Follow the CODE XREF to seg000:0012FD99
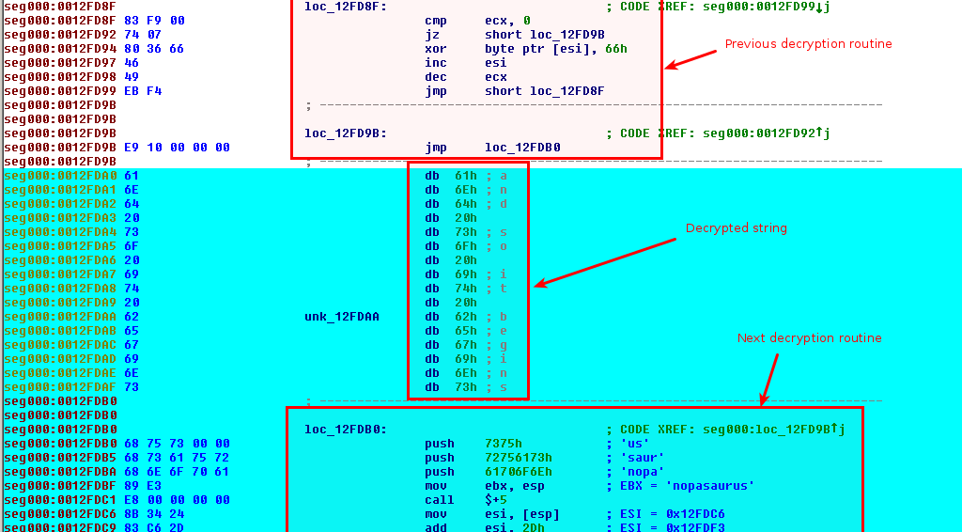 [763, 7]
